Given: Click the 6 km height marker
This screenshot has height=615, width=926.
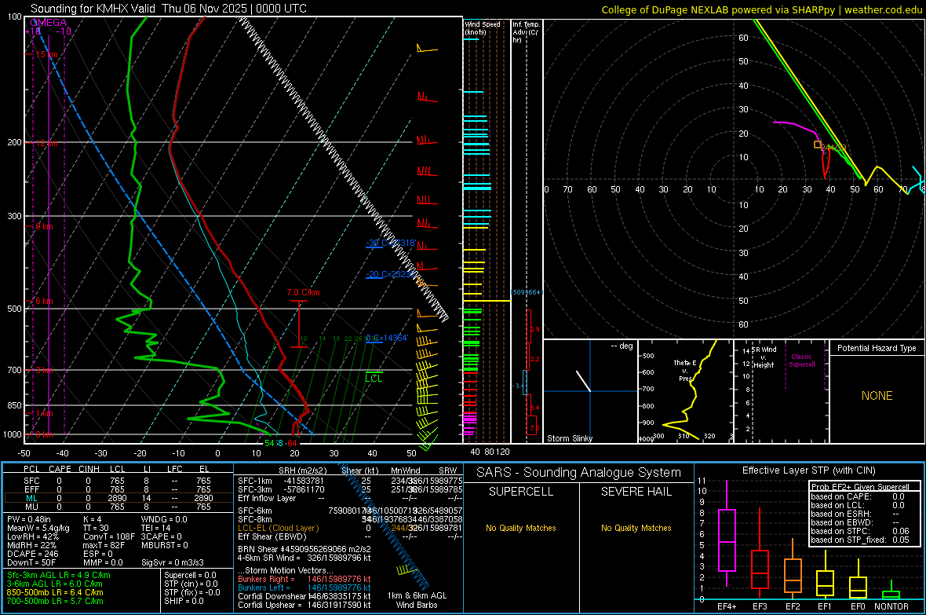Looking at the screenshot, I should pyautogui.click(x=44, y=301).
